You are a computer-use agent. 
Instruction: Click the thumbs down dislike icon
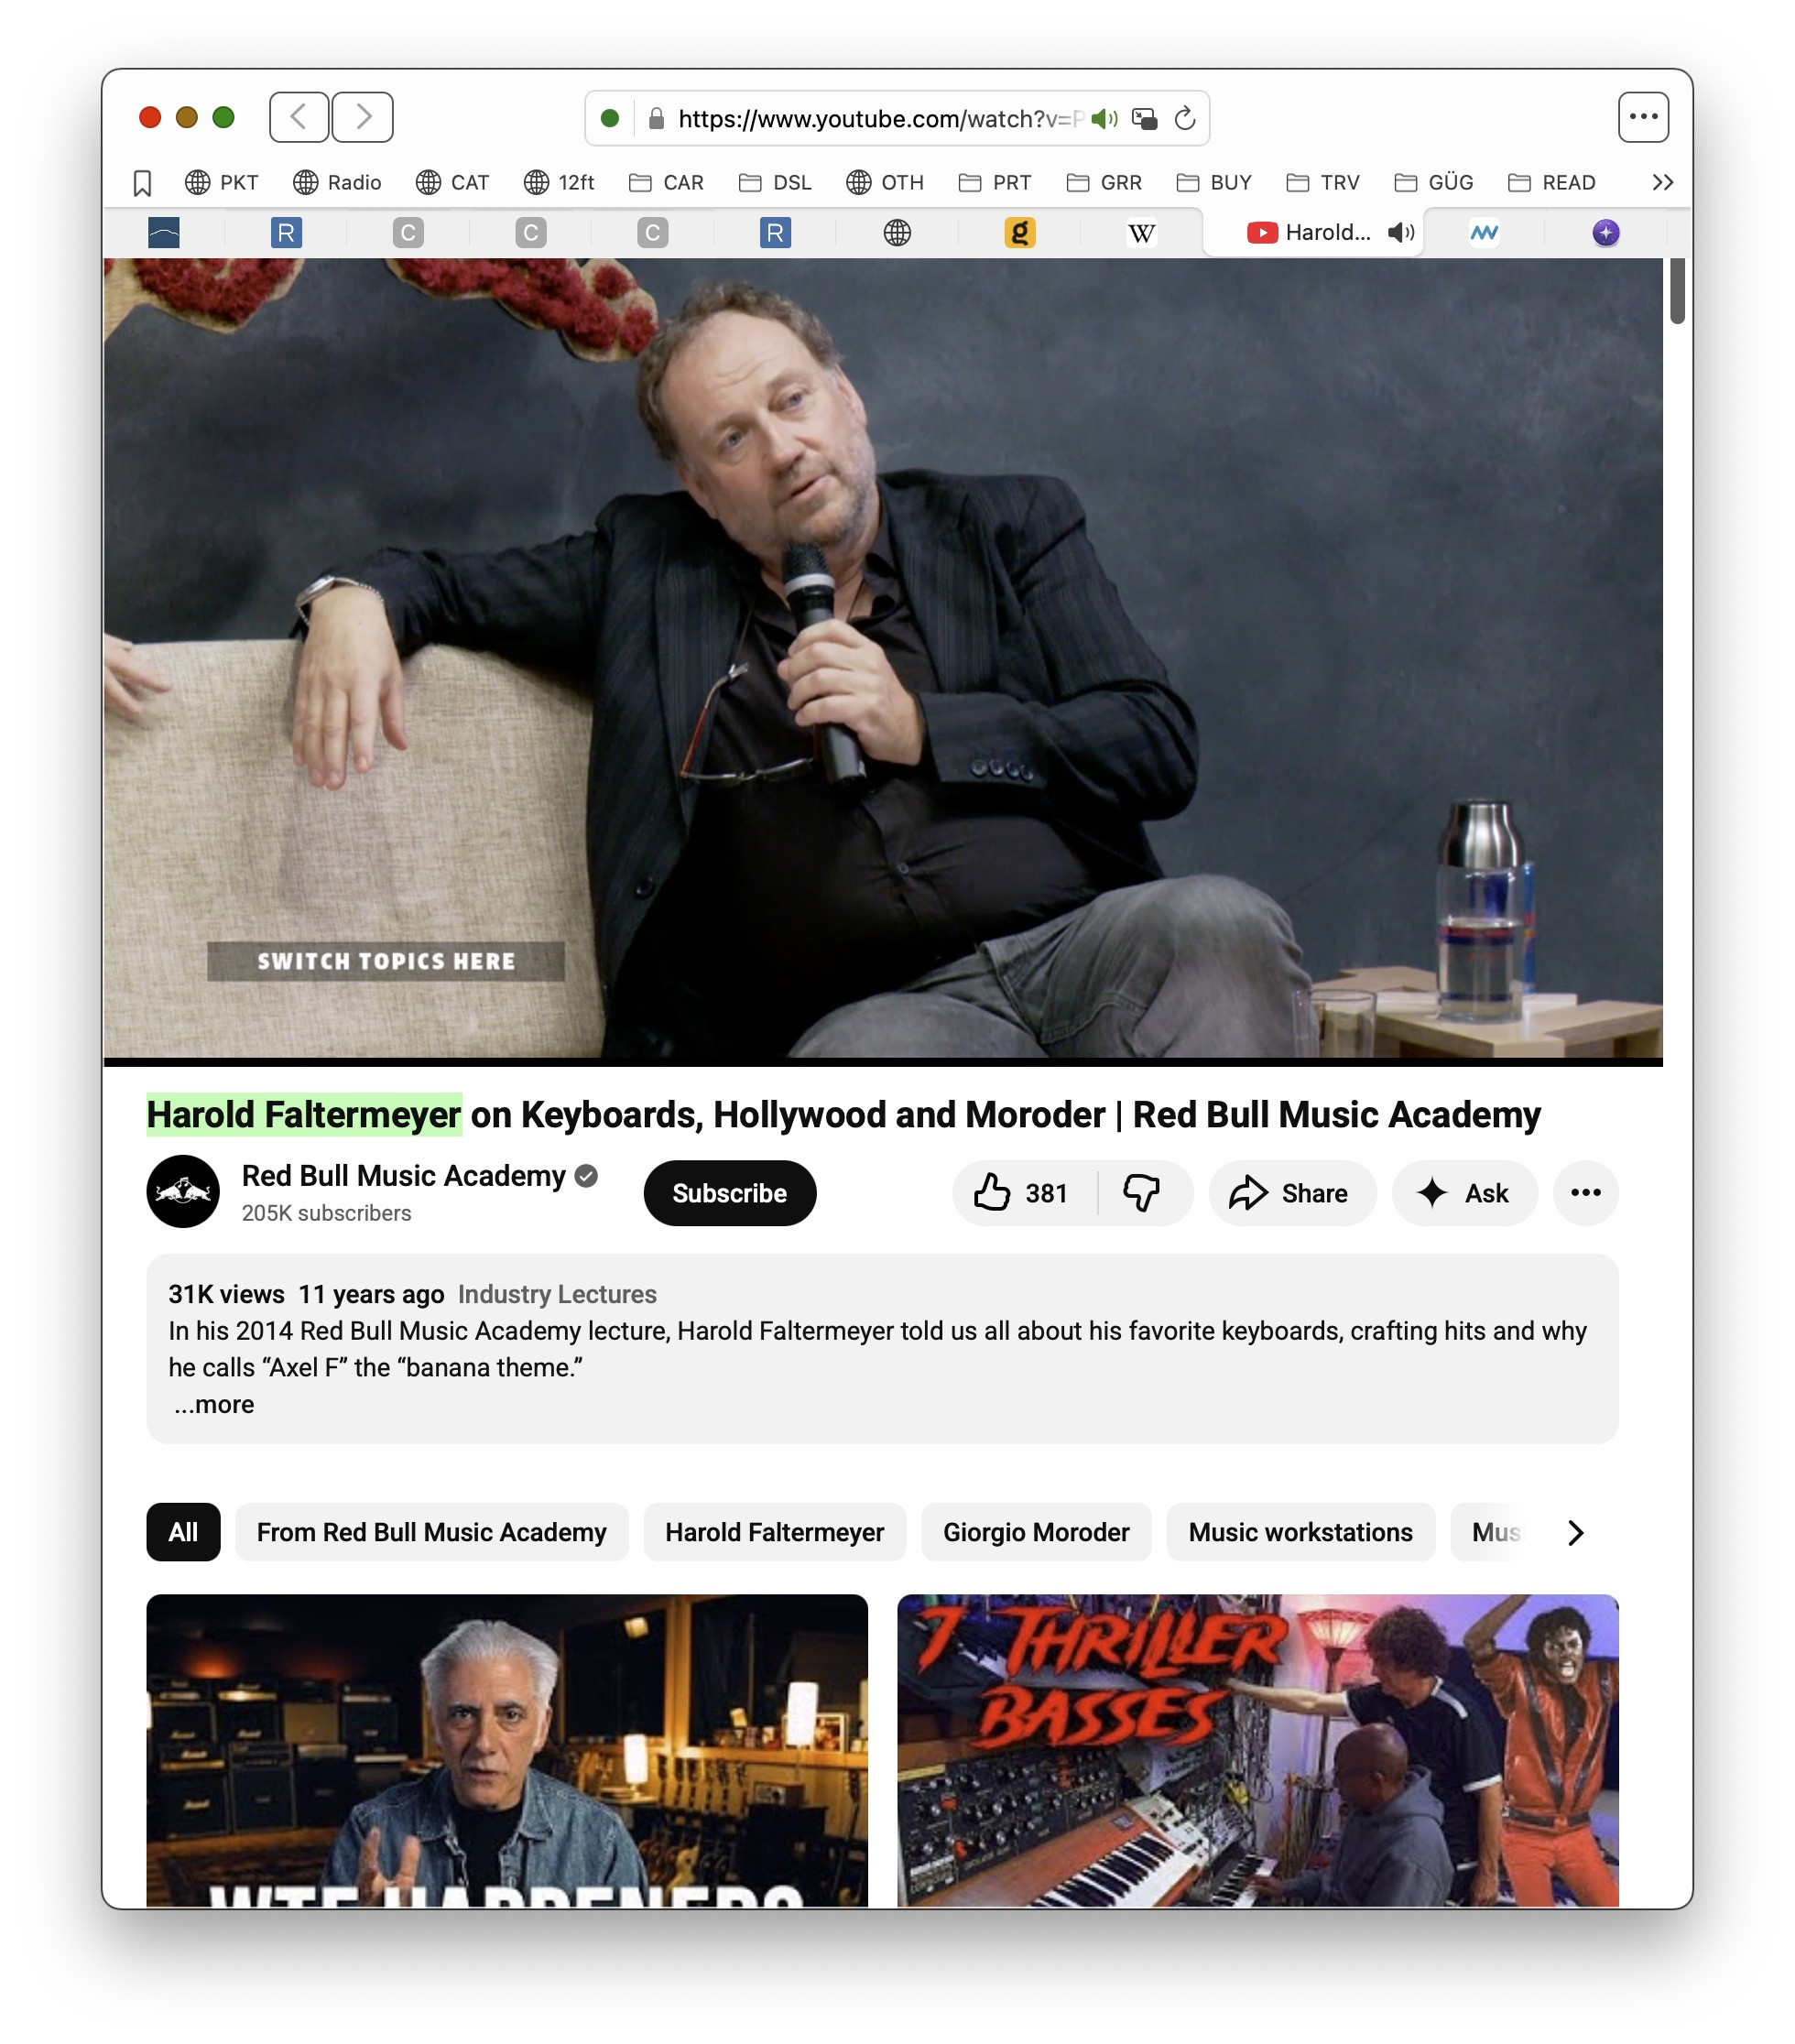[1141, 1193]
